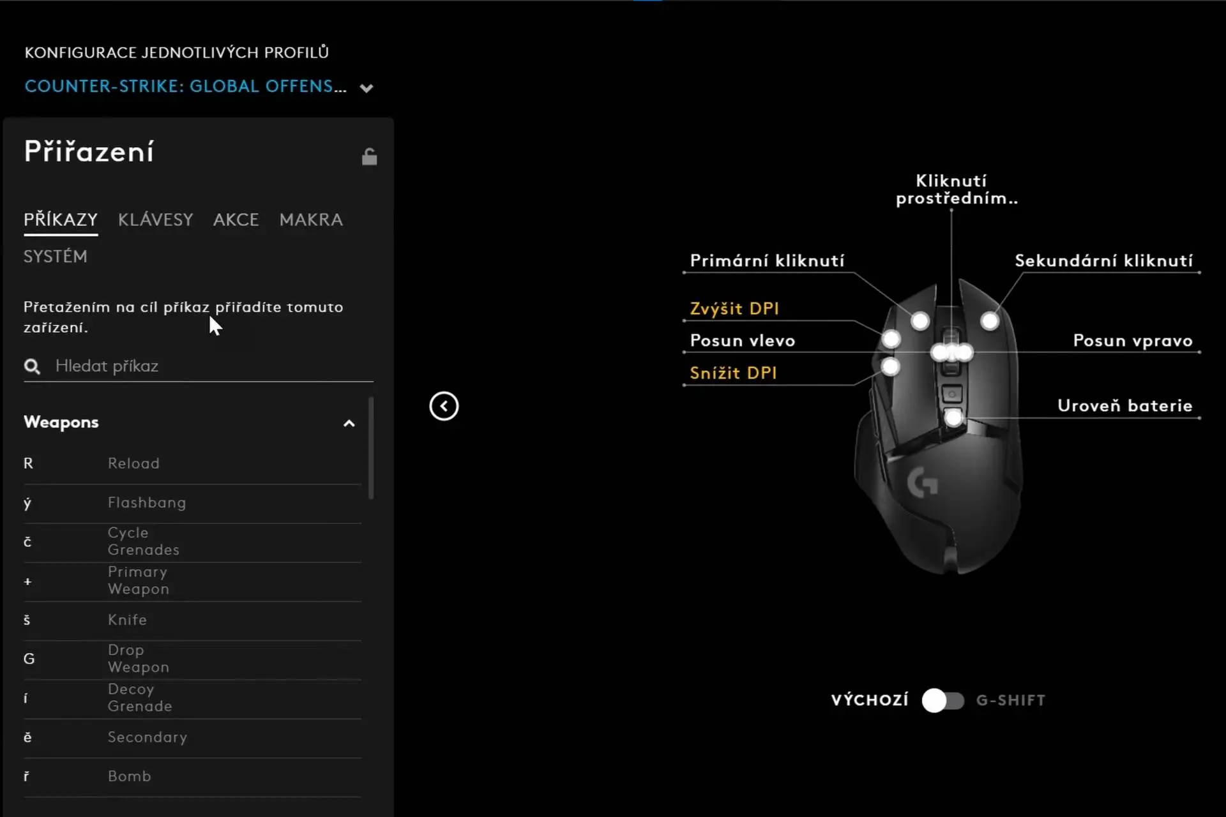Click the Hledat příkaz search field

coord(199,366)
